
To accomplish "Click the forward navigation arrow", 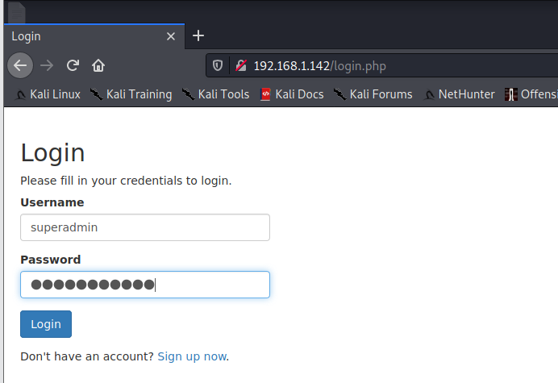I will tap(47, 65).
